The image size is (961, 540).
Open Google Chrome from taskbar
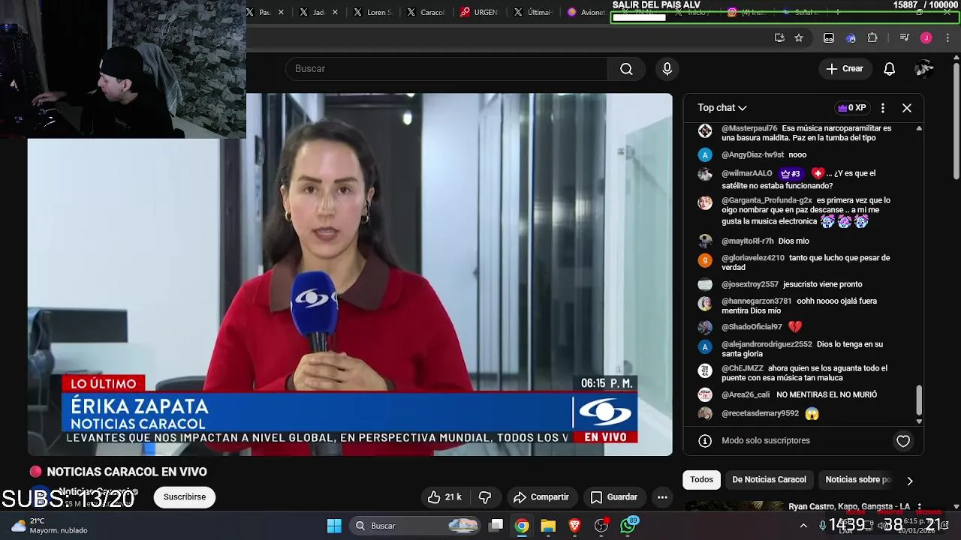coord(522,526)
